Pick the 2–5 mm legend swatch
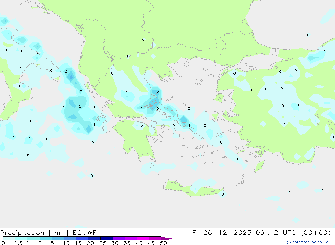 coord(46,238)
